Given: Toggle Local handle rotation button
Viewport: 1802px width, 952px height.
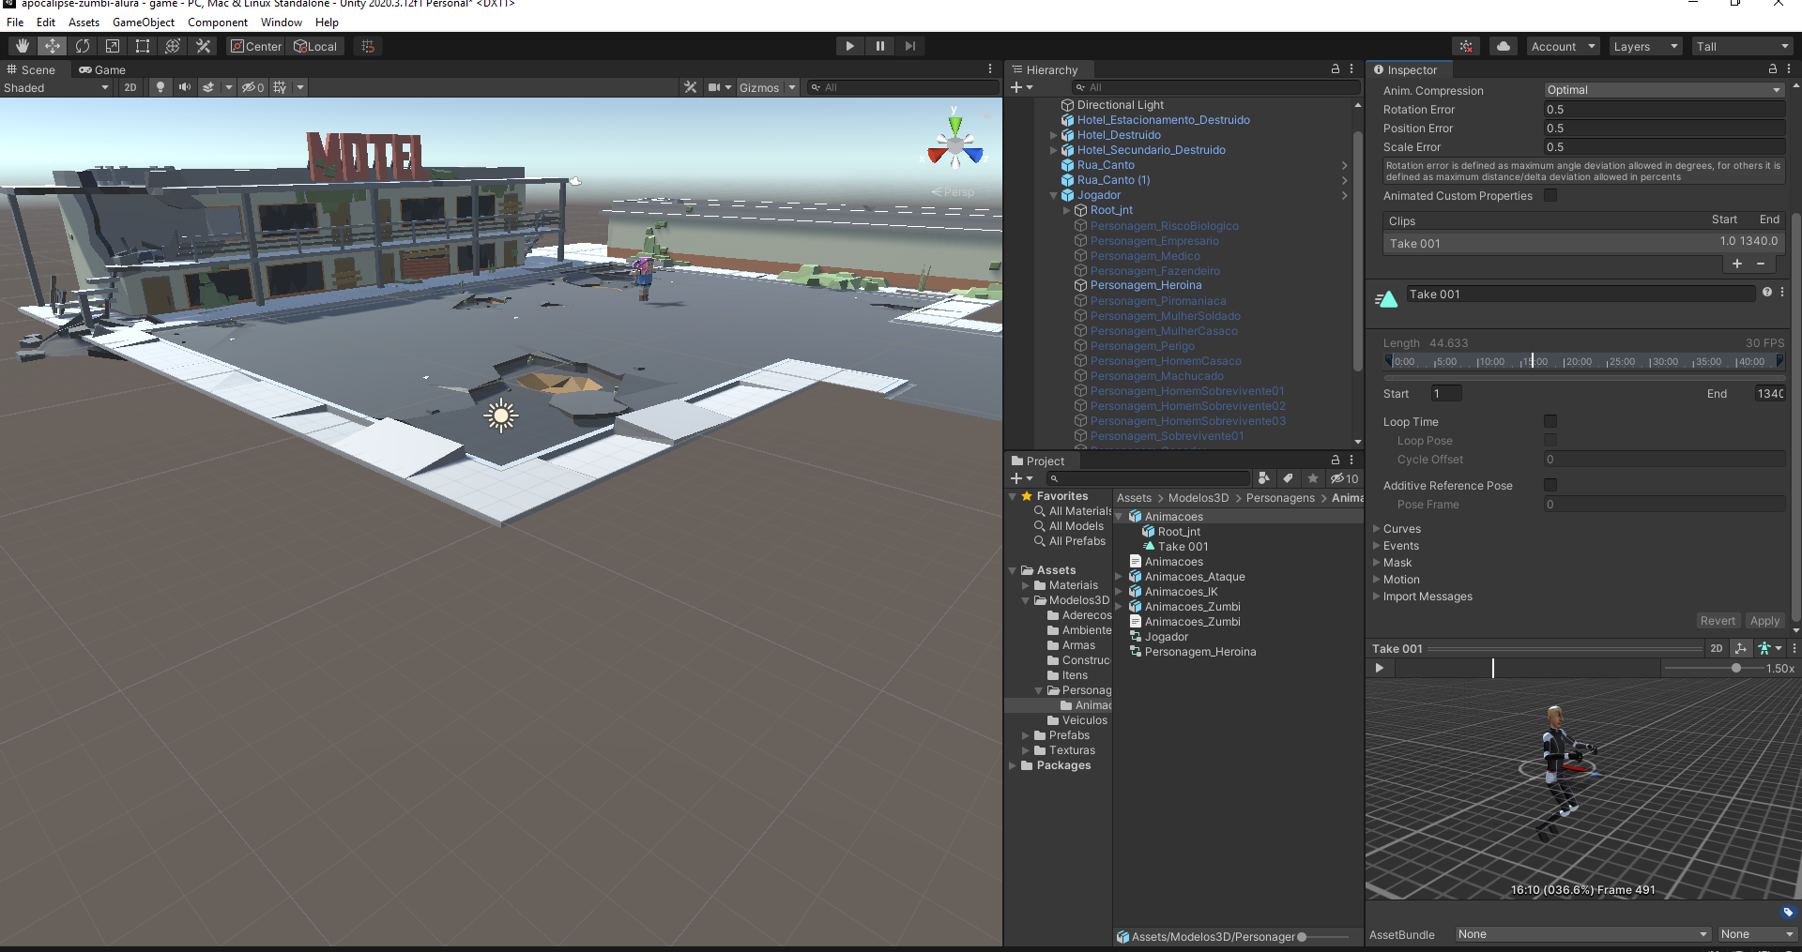Looking at the screenshot, I should (x=315, y=46).
